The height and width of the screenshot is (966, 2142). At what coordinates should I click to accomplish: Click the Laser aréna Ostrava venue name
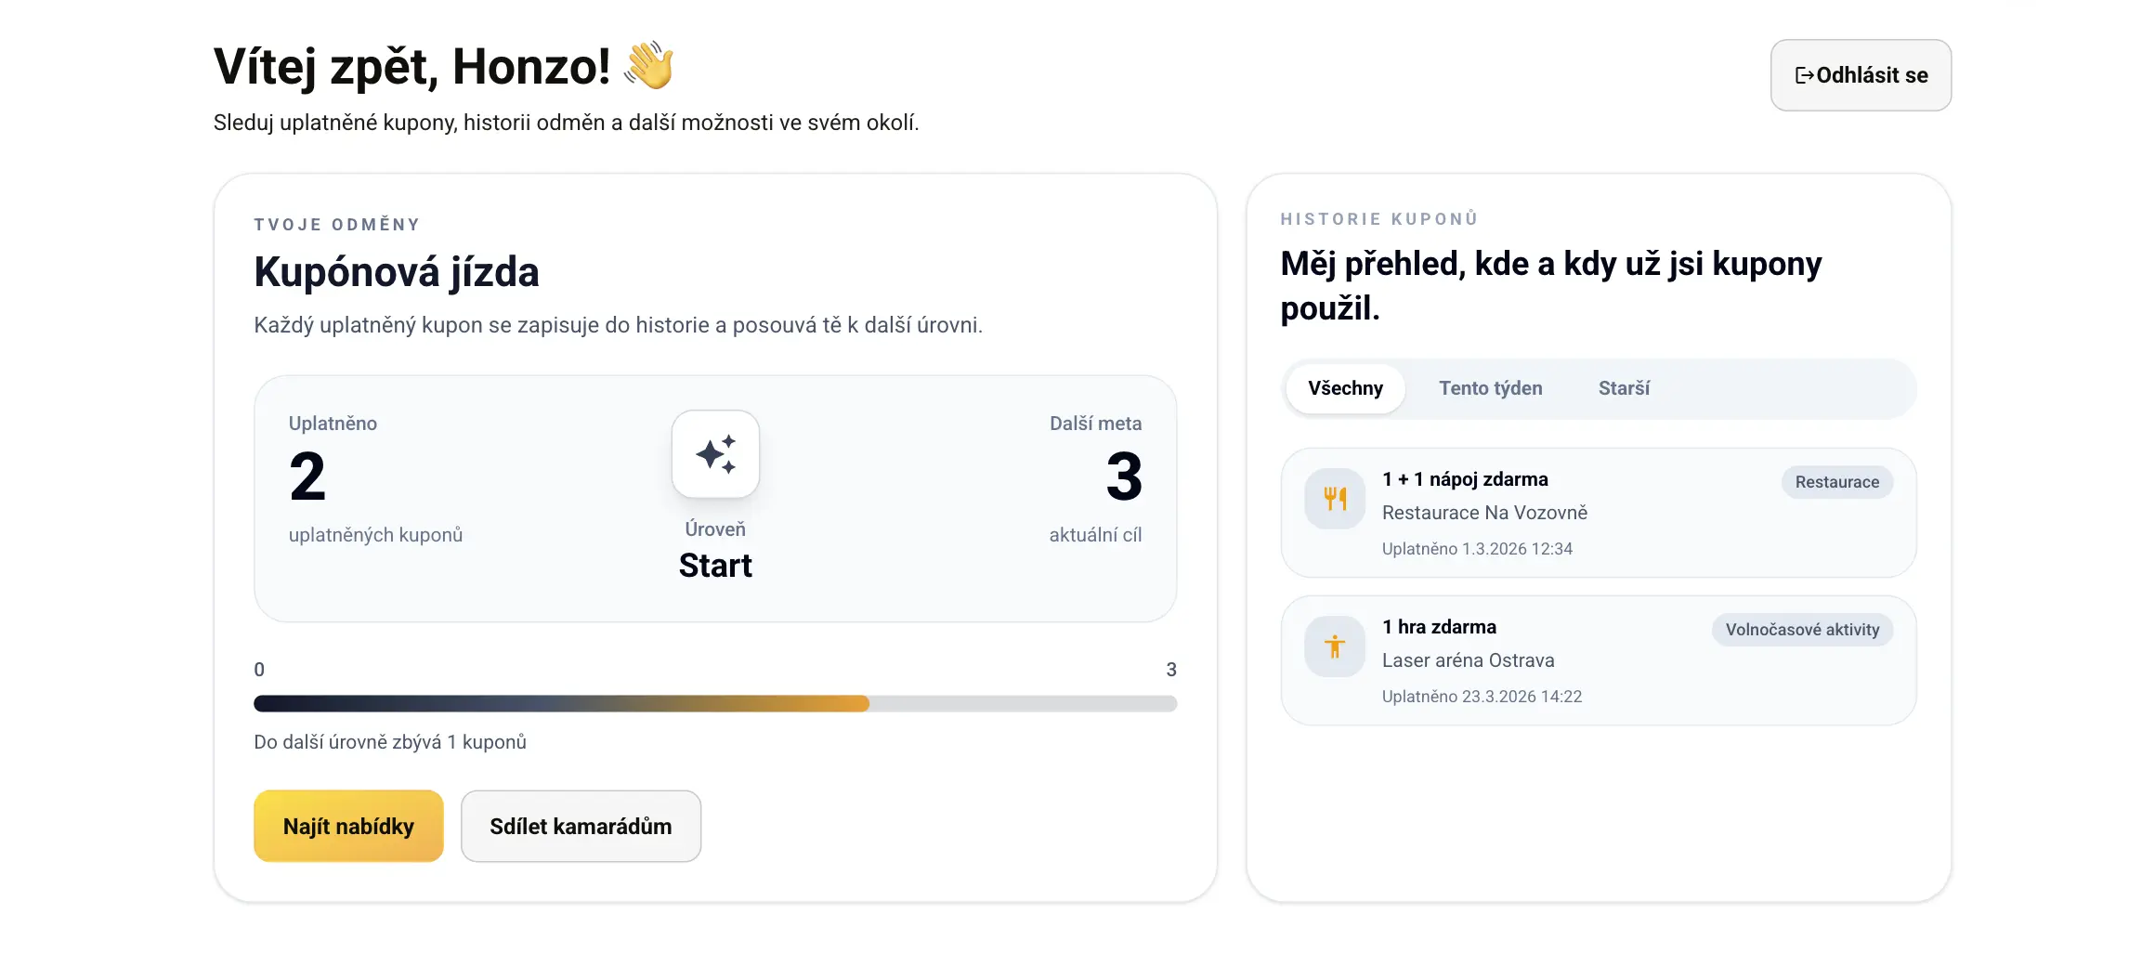point(1468,660)
